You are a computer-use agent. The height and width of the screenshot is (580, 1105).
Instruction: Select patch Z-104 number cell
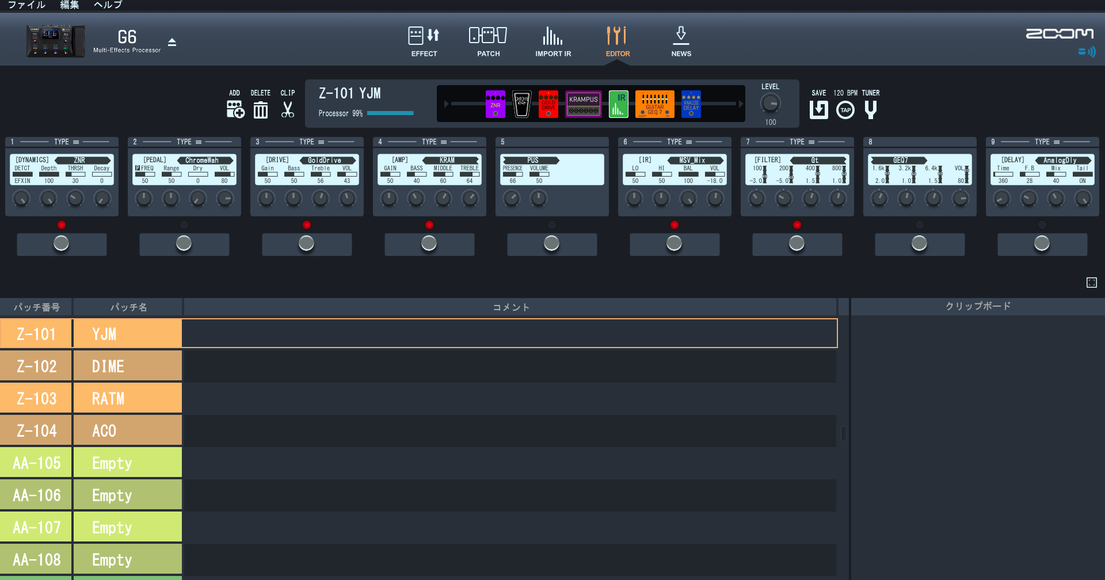(36, 430)
